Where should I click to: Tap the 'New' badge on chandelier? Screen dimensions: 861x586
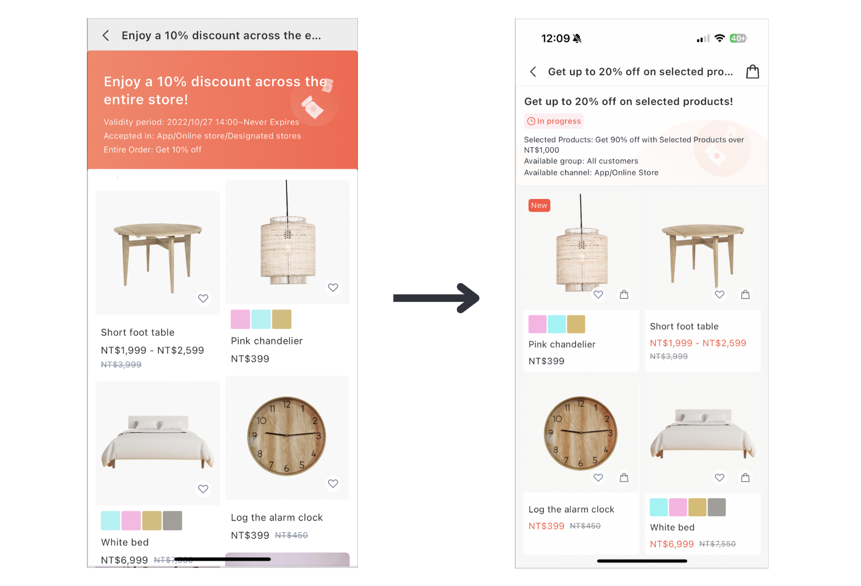[539, 206]
